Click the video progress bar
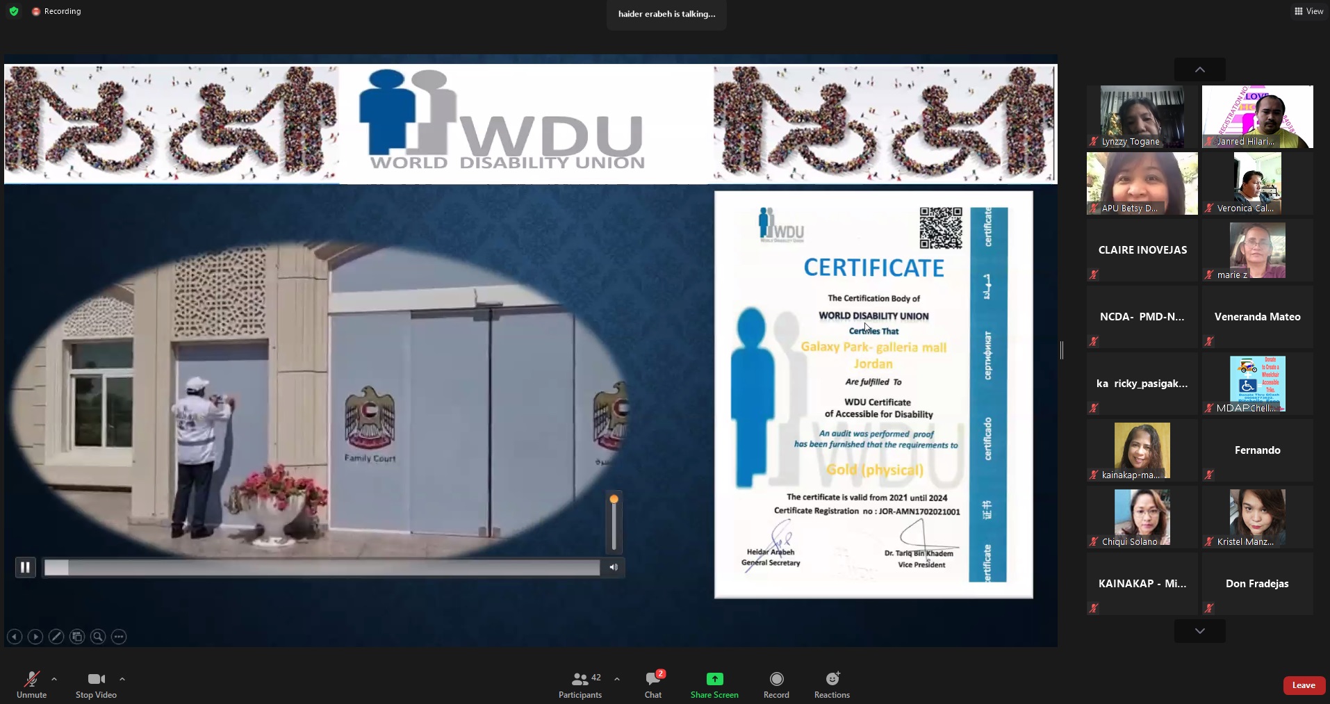The image size is (1330, 704). coord(322,568)
